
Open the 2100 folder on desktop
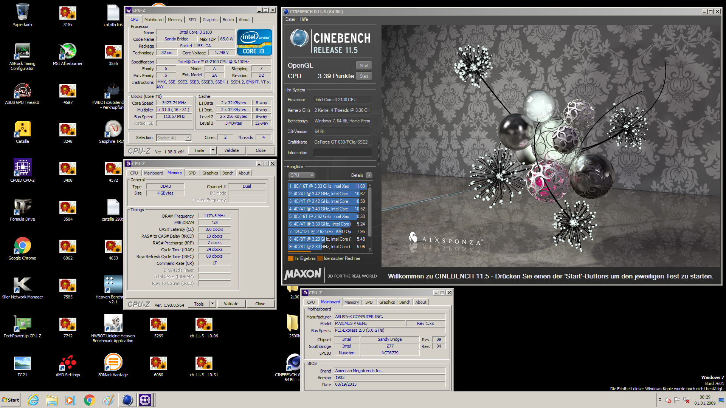[293, 292]
